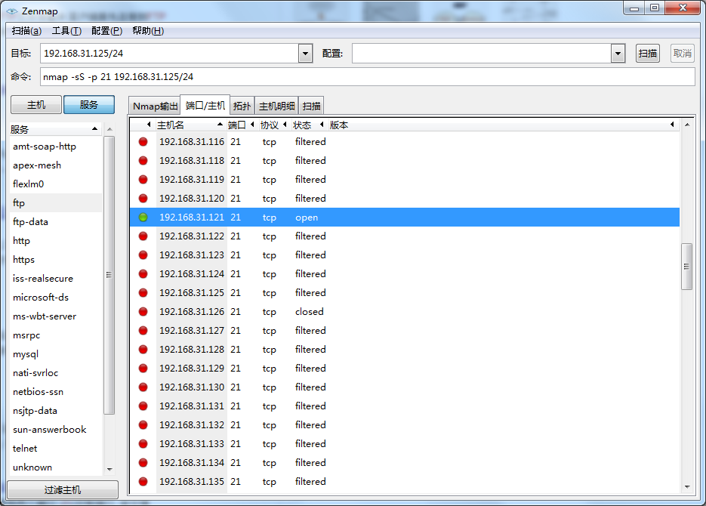Open the 扫描(a) menu

tap(26, 31)
